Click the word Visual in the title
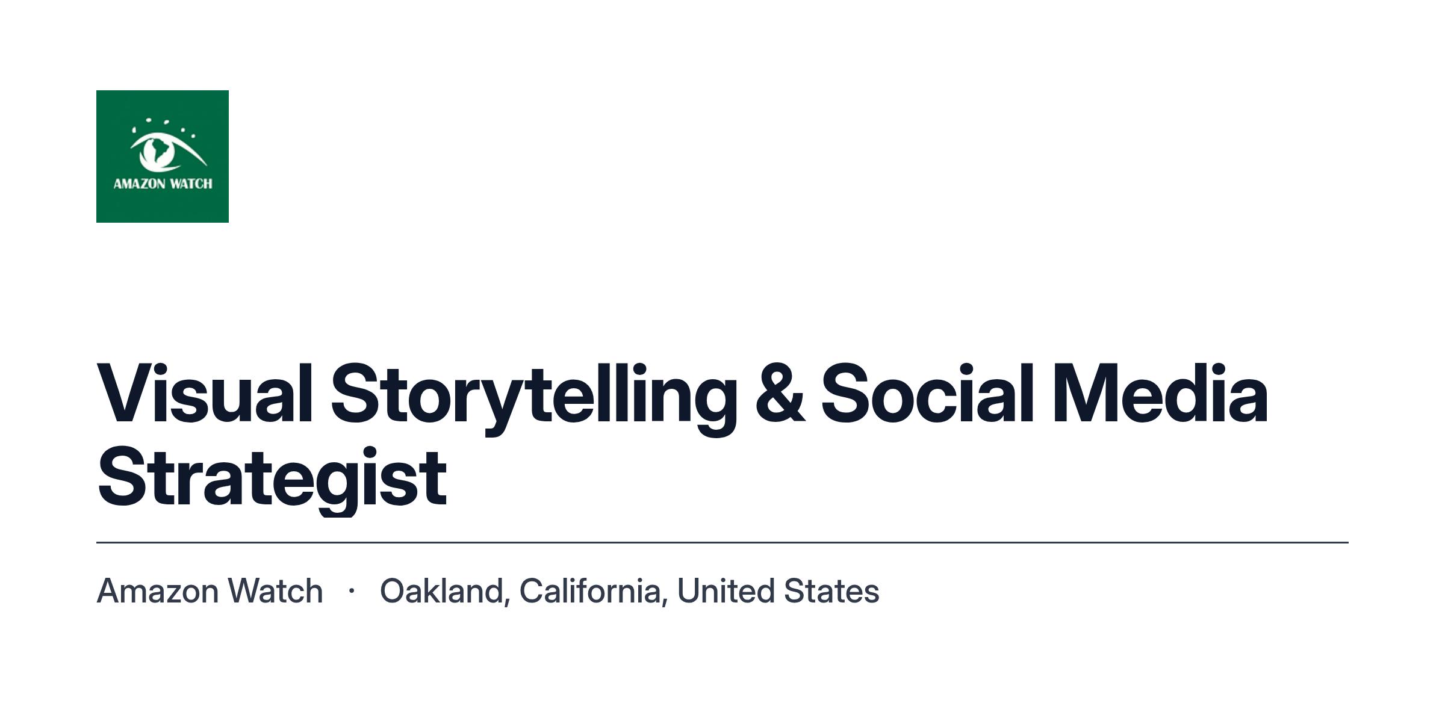The width and height of the screenshot is (1445, 706). pos(205,394)
